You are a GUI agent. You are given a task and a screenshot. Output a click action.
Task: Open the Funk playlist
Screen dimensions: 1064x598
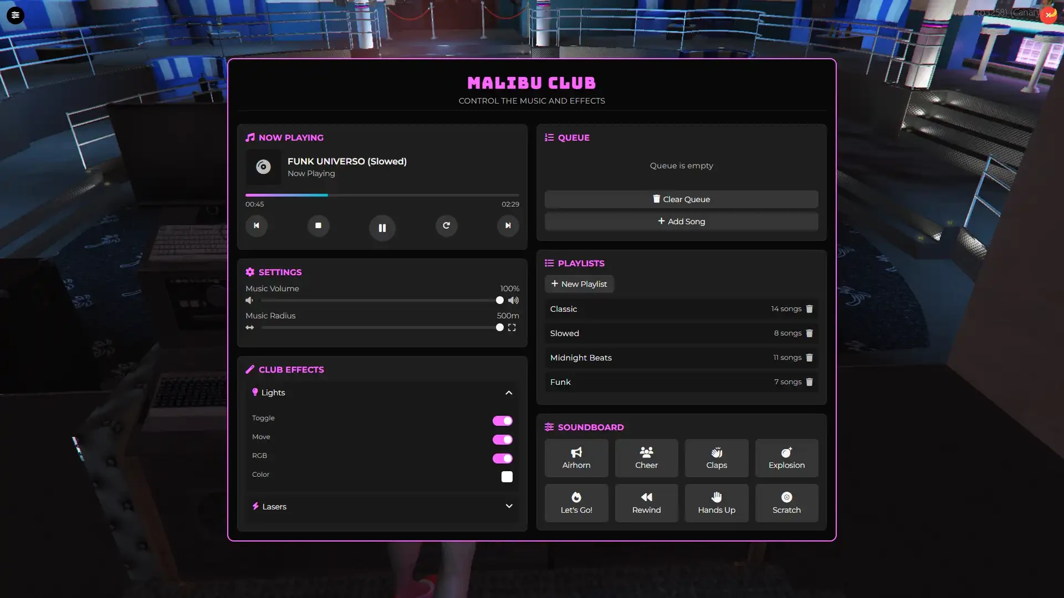pos(681,382)
